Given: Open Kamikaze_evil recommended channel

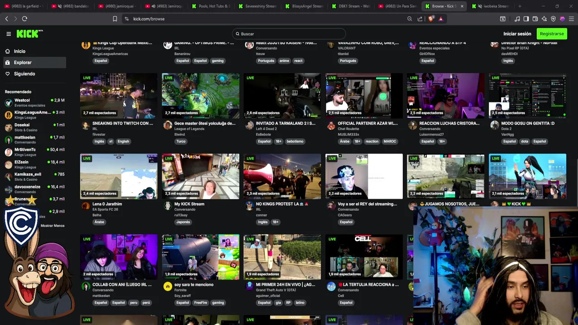Looking at the screenshot, I should [34, 176].
